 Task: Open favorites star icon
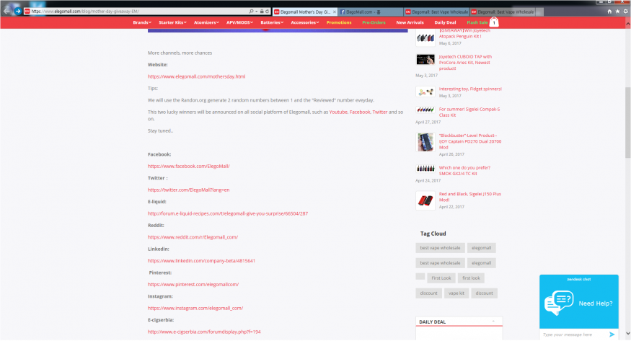pos(617,12)
